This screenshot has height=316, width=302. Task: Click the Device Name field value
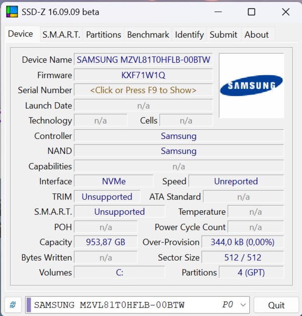click(143, 60)
